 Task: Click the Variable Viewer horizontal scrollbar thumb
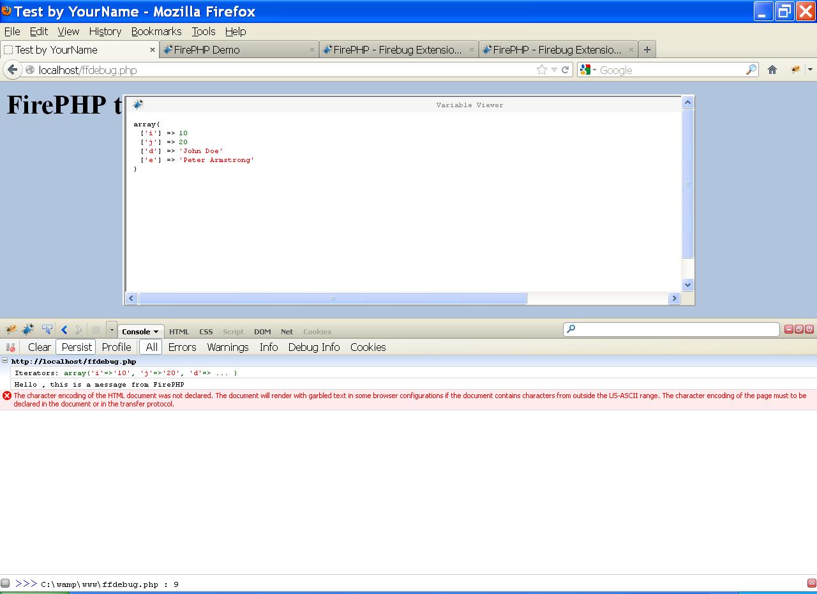point(333,298)
